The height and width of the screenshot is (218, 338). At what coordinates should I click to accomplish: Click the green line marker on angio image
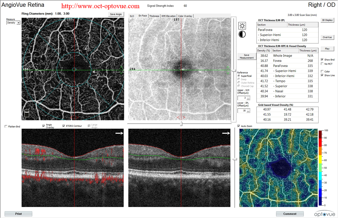(x=121, y=70)
